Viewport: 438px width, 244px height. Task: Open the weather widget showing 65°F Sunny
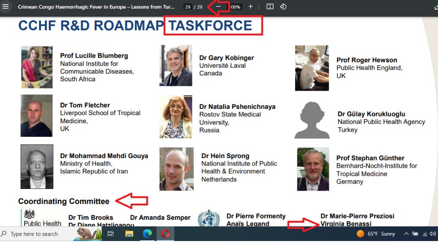[x=376, y=234]
